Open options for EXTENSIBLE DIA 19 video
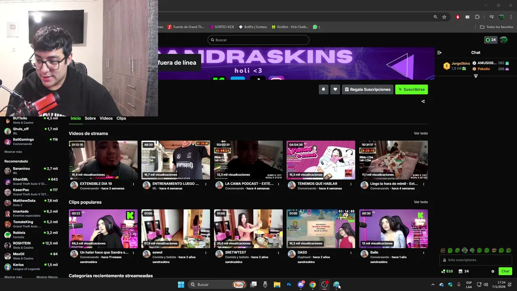Viewport: 517px width, 291px height. pos(133,184)
